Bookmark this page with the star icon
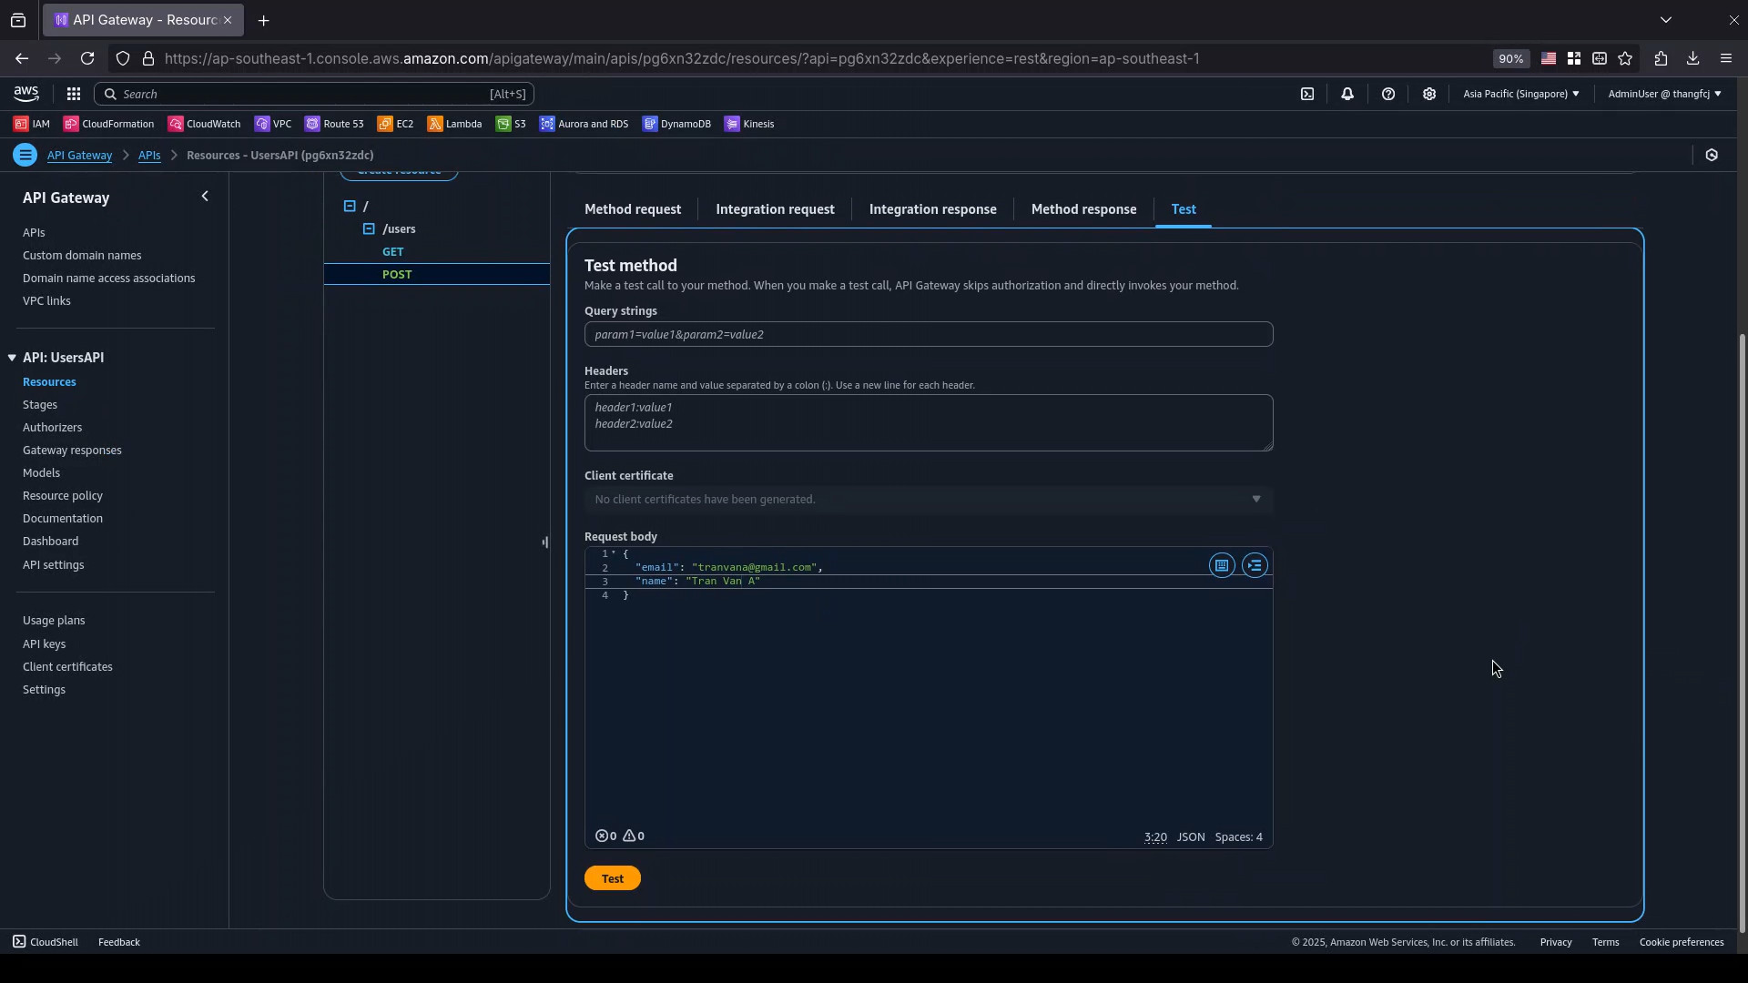1748x983 pixels. (1625, 58)
